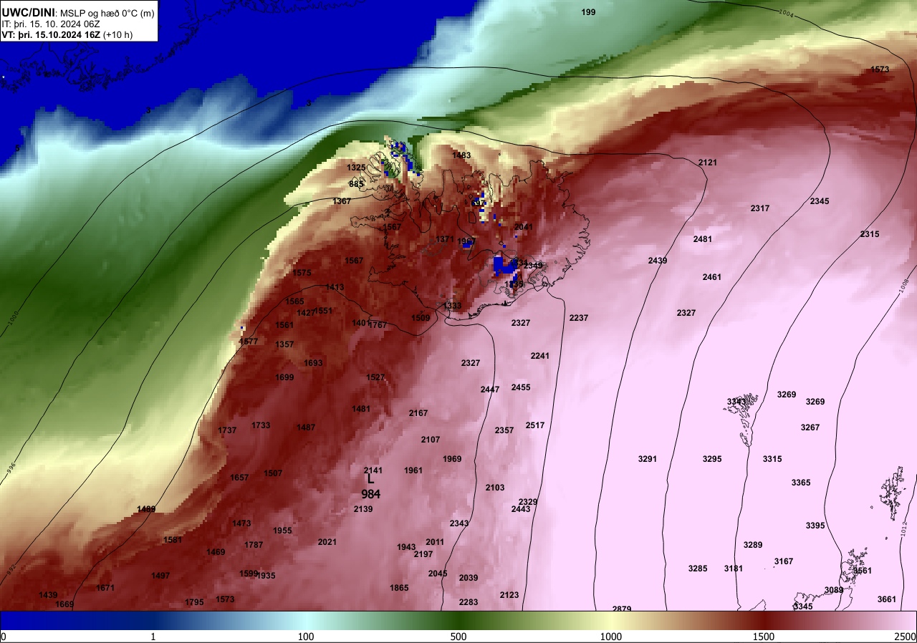Select the IT 06Z initial time line

51,24
